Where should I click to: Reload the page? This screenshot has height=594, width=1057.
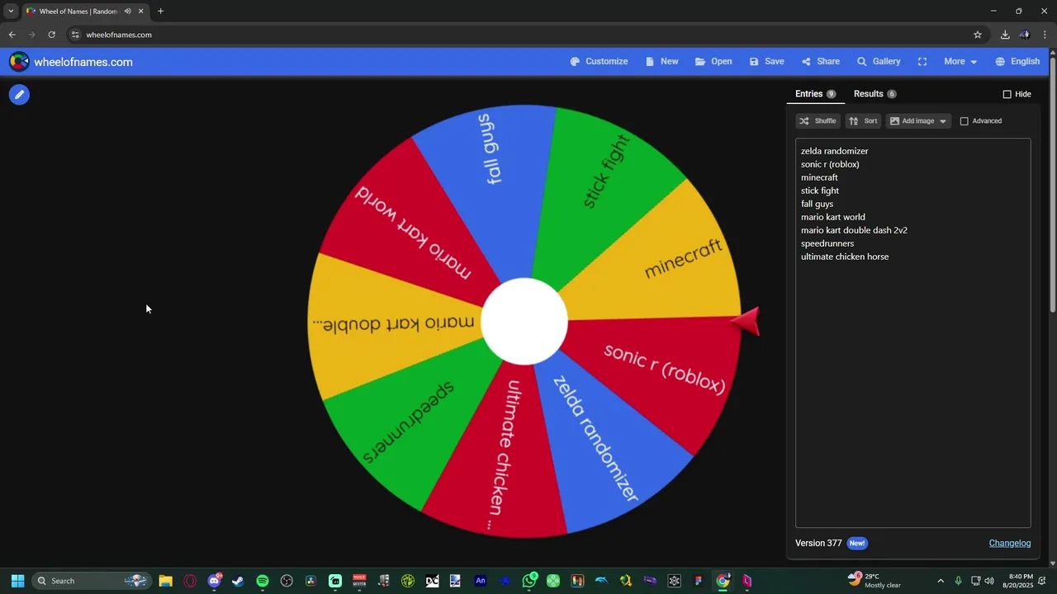coord(51,35)
